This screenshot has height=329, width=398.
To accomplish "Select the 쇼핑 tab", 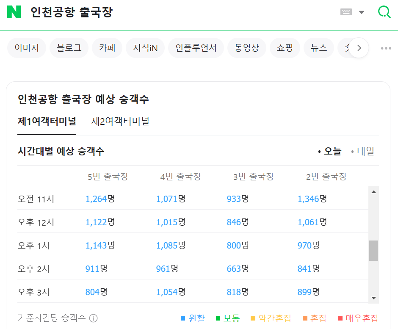I will coord(285,48).
